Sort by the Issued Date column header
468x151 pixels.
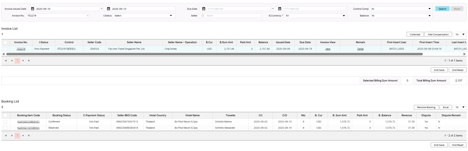point(283,42)
